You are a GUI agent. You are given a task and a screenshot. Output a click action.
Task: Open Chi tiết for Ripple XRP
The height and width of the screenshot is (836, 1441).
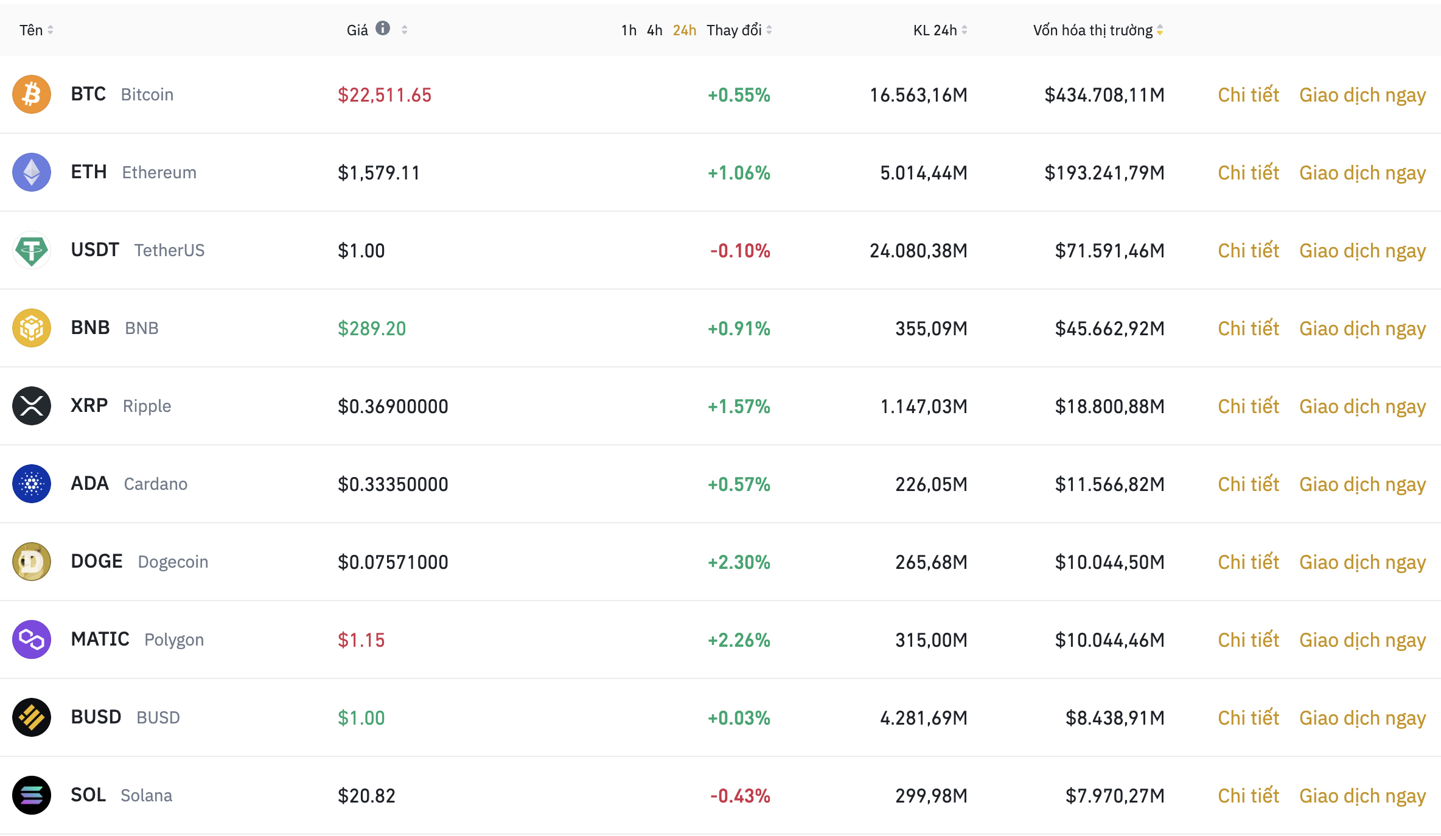tap(1249, 406)
